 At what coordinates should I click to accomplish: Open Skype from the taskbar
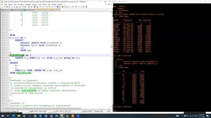[40, 116]
